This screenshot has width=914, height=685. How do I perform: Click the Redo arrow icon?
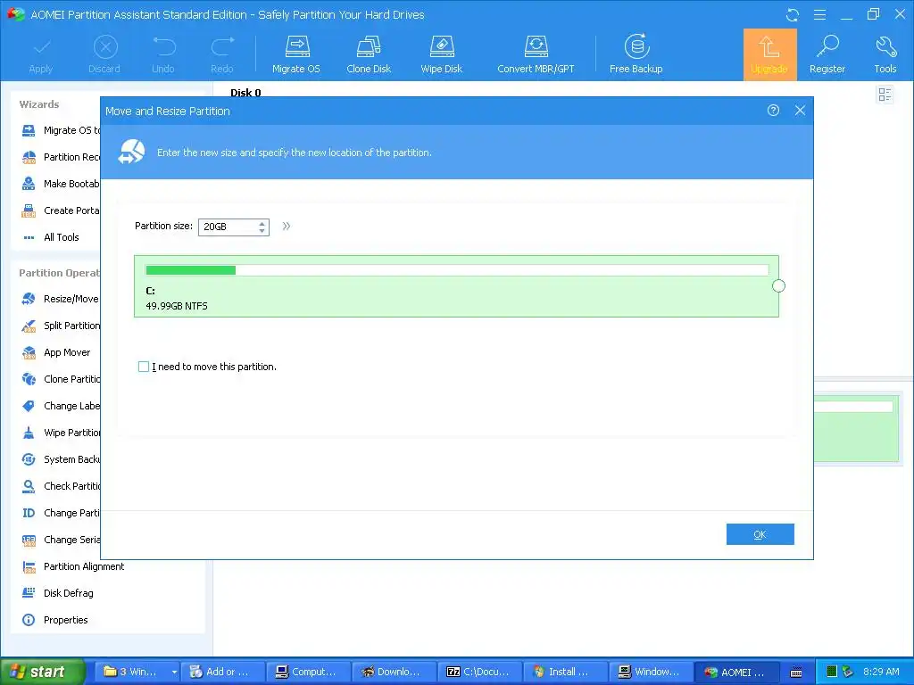pos(222,54)
